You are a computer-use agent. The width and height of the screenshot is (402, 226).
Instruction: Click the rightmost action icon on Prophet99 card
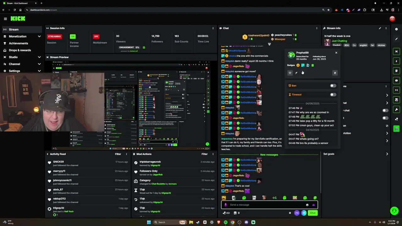click(x=335, y=73)
